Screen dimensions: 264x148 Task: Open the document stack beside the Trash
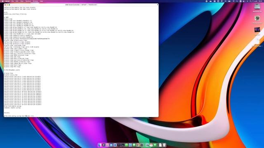click(160, 145)
